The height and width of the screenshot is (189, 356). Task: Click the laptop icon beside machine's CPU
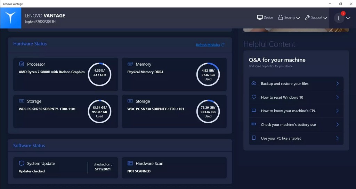pyautogui.click(x=254, y=110)
